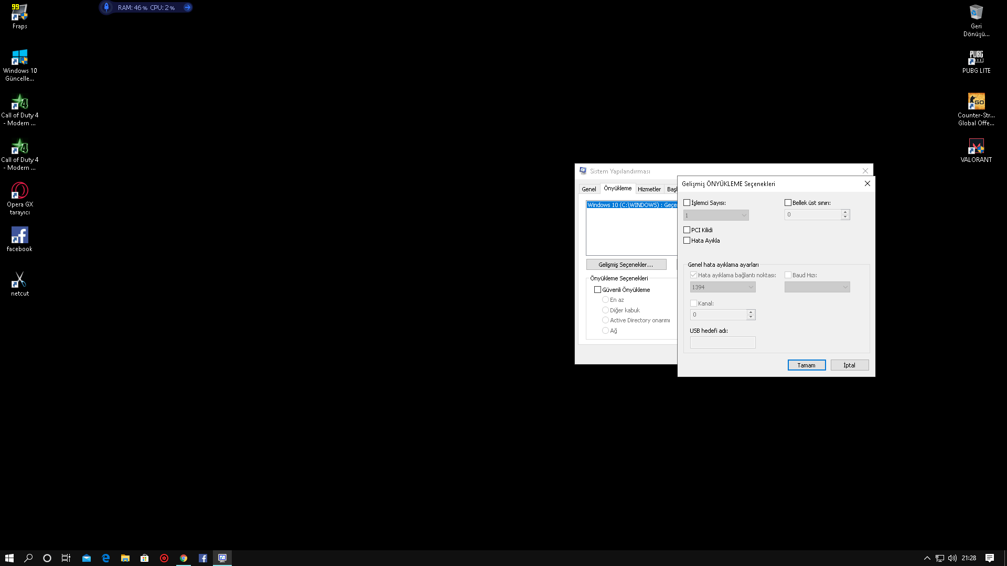Switch to the Genel tab
Viewport: 1007px width, 566px height.
[x=588, y=189]
